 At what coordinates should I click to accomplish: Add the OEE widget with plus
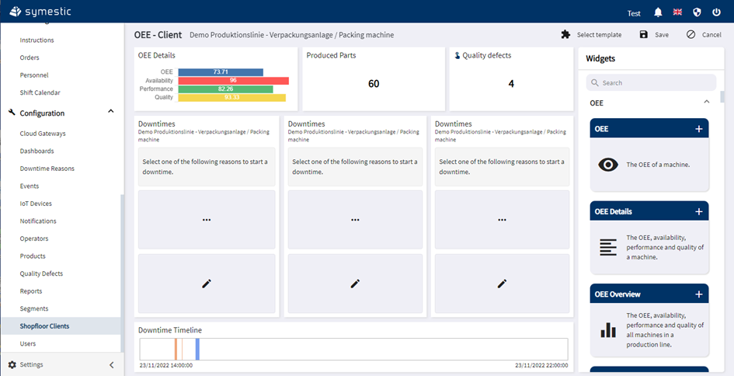coord(698,129)
